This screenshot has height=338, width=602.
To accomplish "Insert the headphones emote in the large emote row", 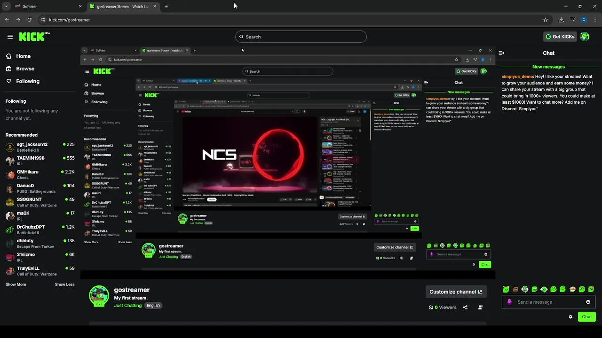I will 525,289.
